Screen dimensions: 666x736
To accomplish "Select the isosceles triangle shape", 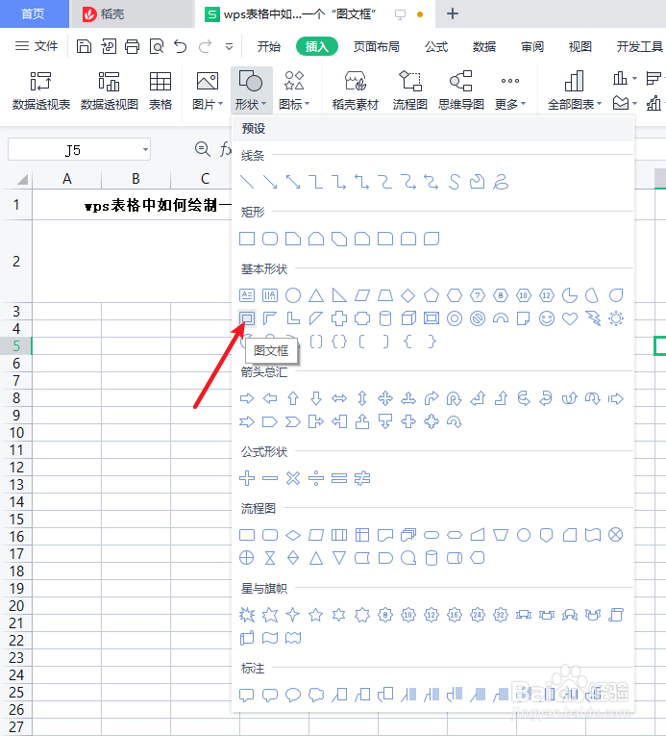I will pos(316,295).
